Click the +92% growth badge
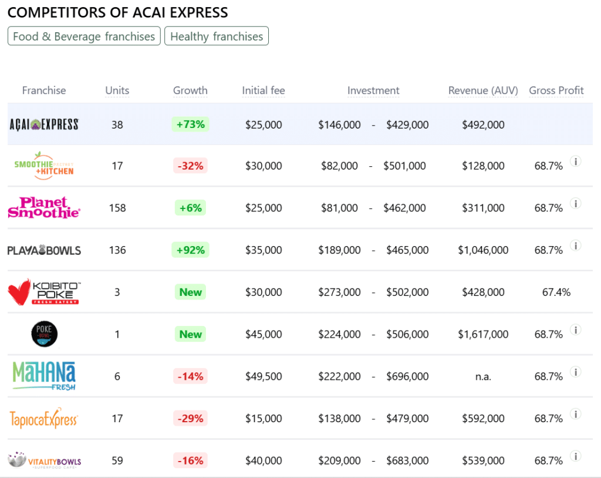601x478 pixels. [x=191, y=250]
